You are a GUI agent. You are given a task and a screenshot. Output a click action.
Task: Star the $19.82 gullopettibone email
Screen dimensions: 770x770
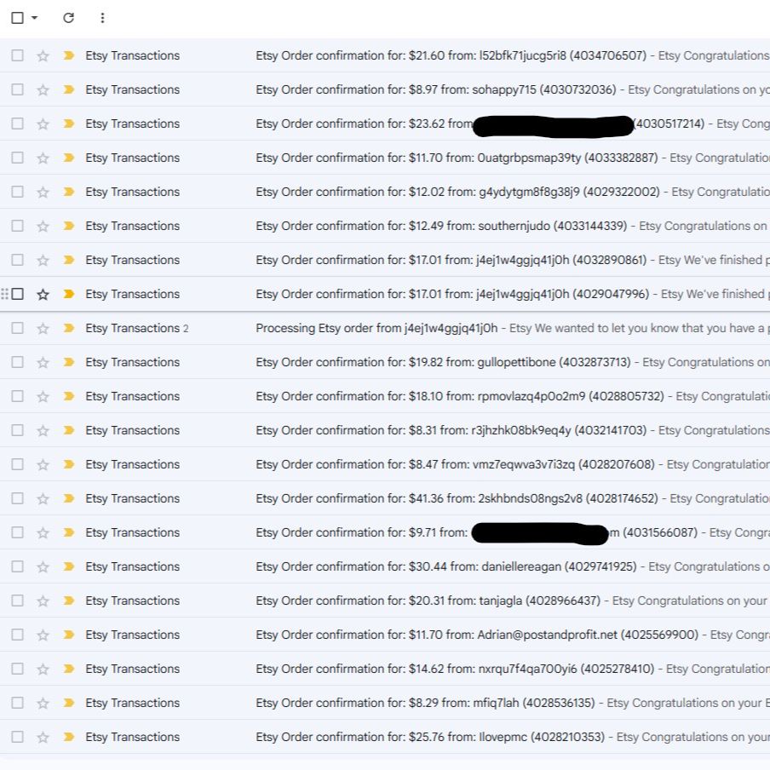[x=43, y=362]
